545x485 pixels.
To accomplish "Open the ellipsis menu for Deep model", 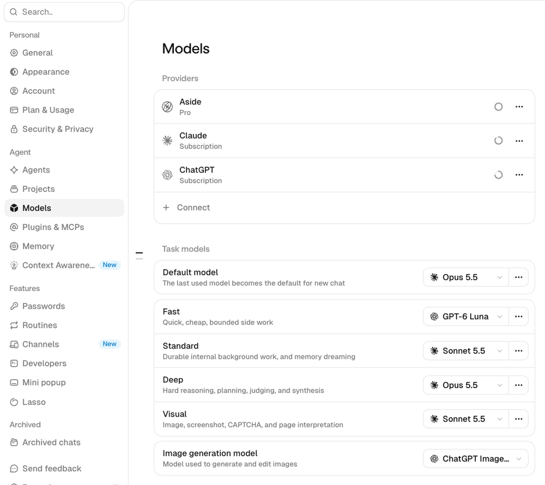I will [x=519, y=385].
